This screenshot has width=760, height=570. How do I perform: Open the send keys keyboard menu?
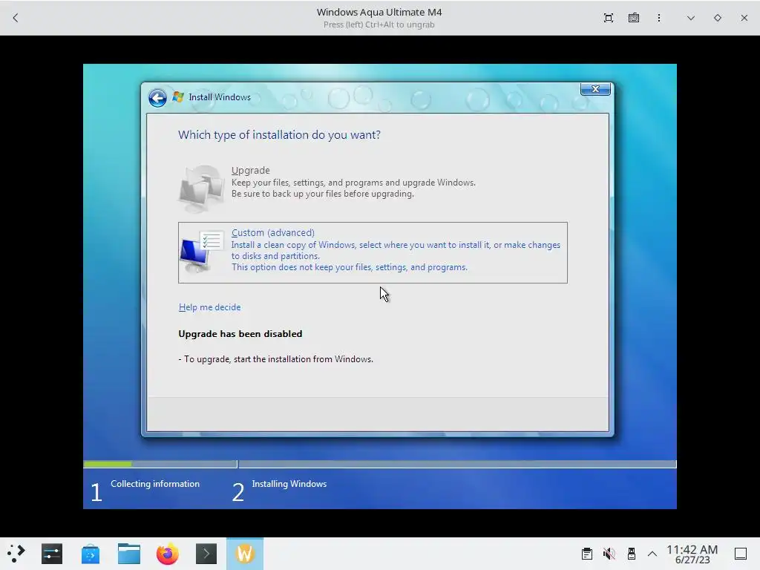(634, 18)
